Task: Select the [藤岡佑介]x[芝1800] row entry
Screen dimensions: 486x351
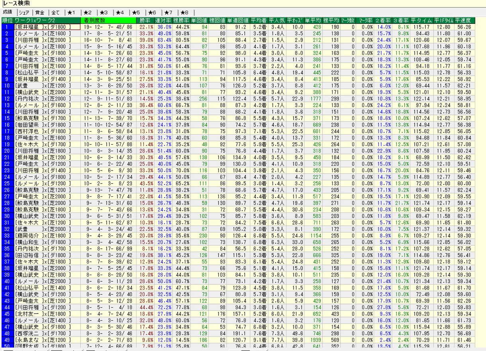Action: click(47, 235)
